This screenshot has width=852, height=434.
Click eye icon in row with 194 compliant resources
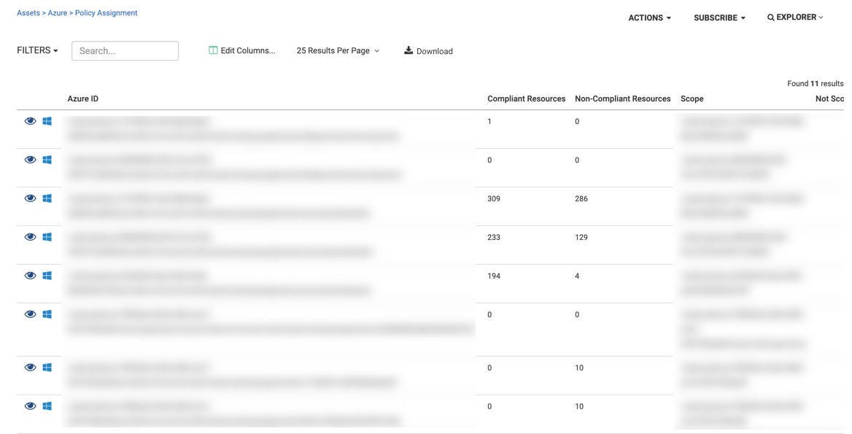coord(31,276)
